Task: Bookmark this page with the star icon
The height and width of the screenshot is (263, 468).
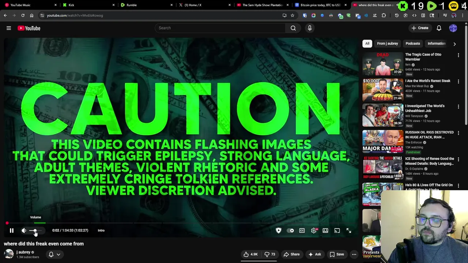Action: 292,15
